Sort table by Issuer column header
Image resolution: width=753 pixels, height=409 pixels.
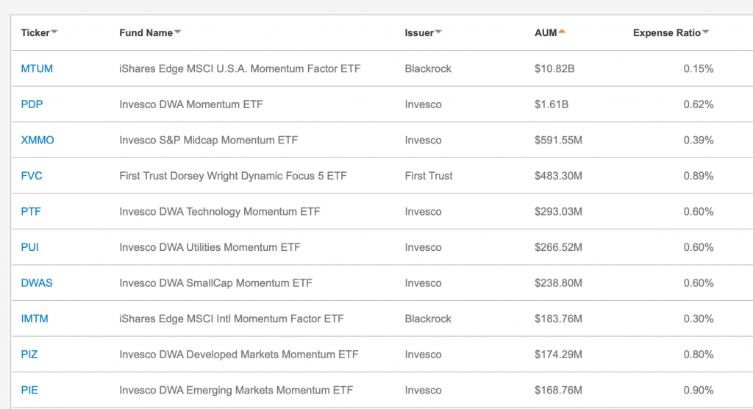423,32
